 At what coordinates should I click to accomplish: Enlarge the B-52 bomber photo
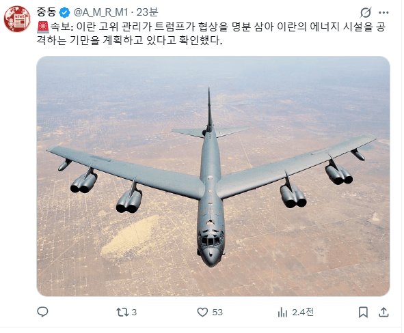pyautogui.click(x=213, y=176)
